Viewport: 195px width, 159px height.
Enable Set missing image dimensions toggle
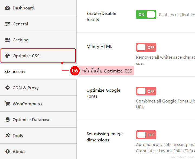[146, 135]
